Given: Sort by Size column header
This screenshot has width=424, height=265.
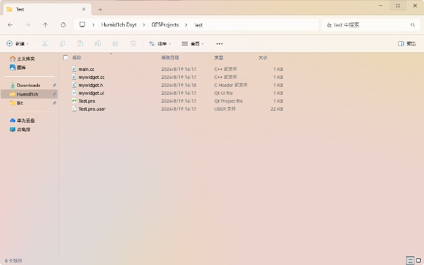Looking at the screenshot, I should tap(263, 58).
